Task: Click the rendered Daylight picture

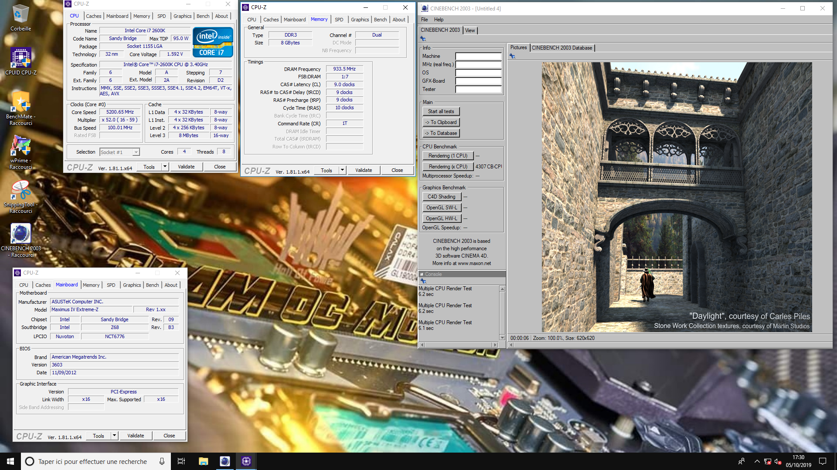Action: tap(677, 197)
